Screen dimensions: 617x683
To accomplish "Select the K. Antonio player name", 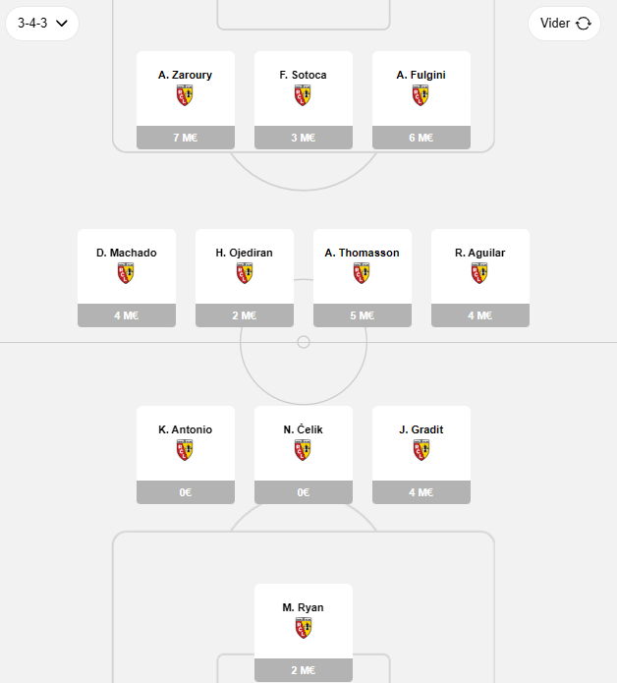I will [x=185, y=429].
